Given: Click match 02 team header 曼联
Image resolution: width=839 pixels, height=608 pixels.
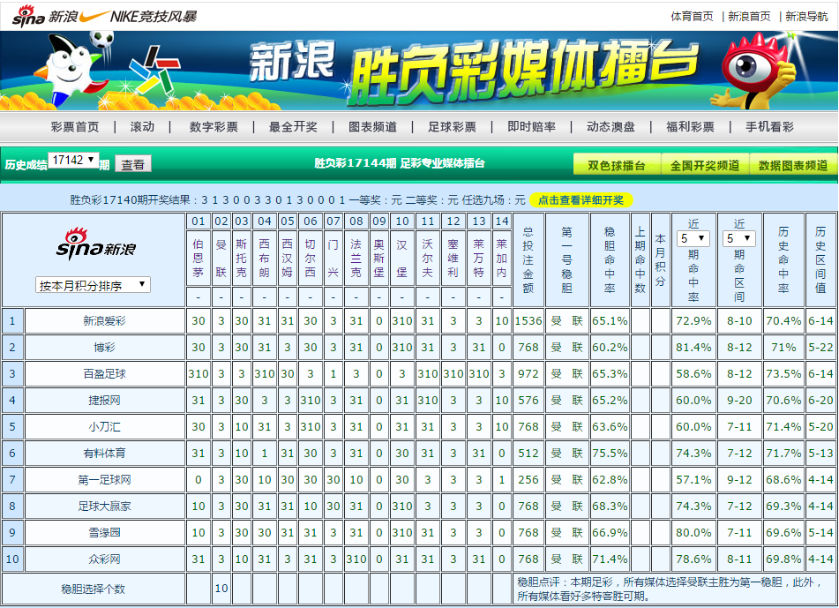Looking at the screenshot, I should 221,258.
